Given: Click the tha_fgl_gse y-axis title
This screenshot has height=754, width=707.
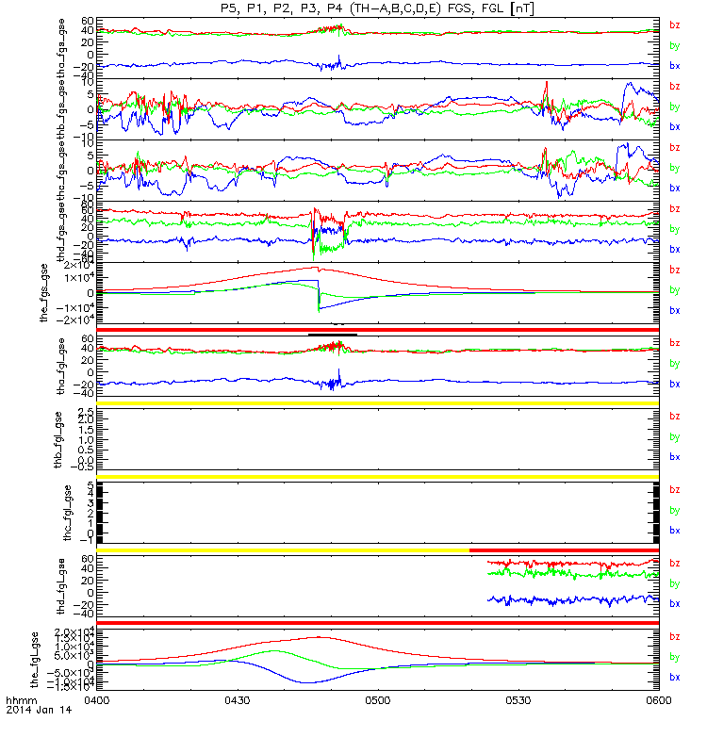Looking at the screenshot, I should (x=61, y=367).
